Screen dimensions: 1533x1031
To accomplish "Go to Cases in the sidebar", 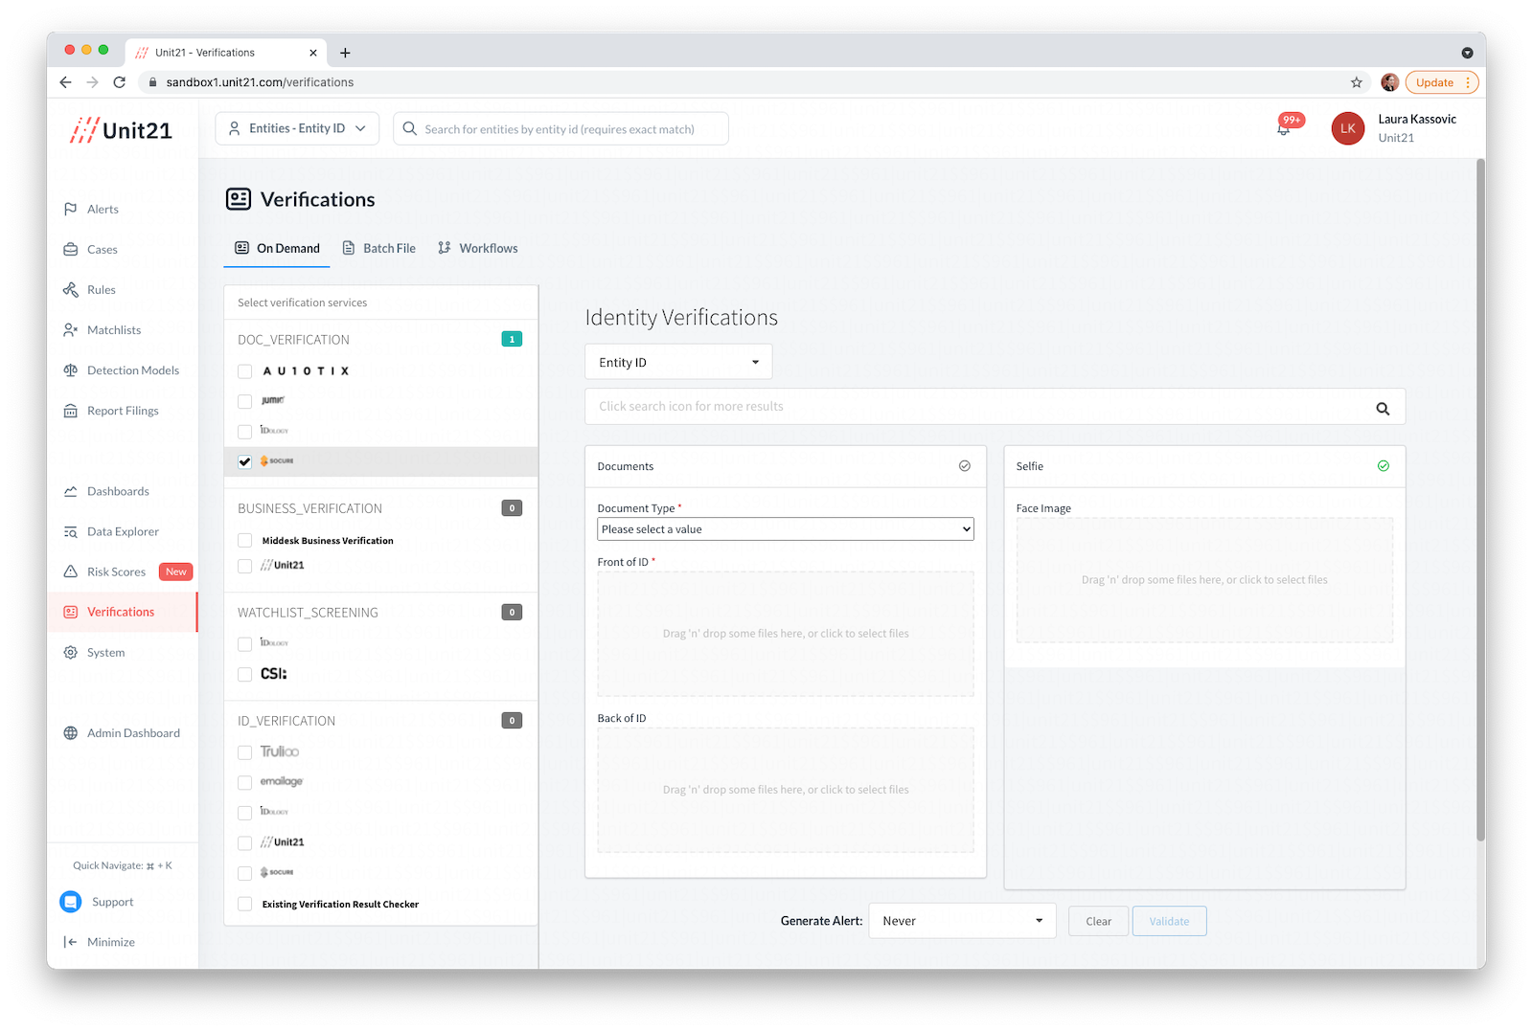I will [x=102, y=249].
